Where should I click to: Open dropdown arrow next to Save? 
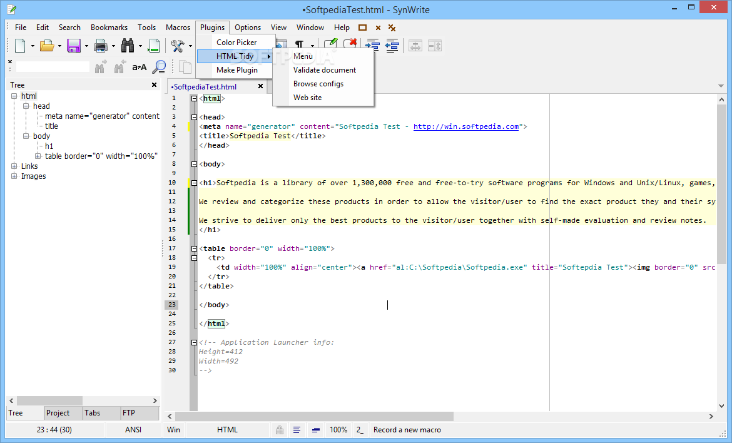86,46
